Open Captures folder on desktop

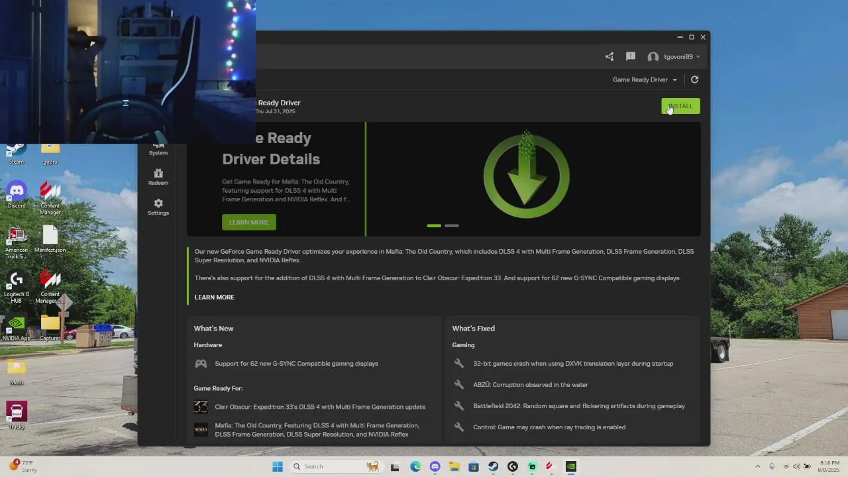coord(50,328)
